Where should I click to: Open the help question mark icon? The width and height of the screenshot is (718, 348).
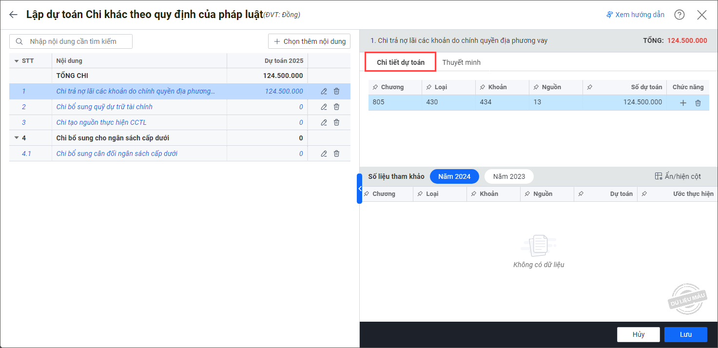(x=679, y=15)
